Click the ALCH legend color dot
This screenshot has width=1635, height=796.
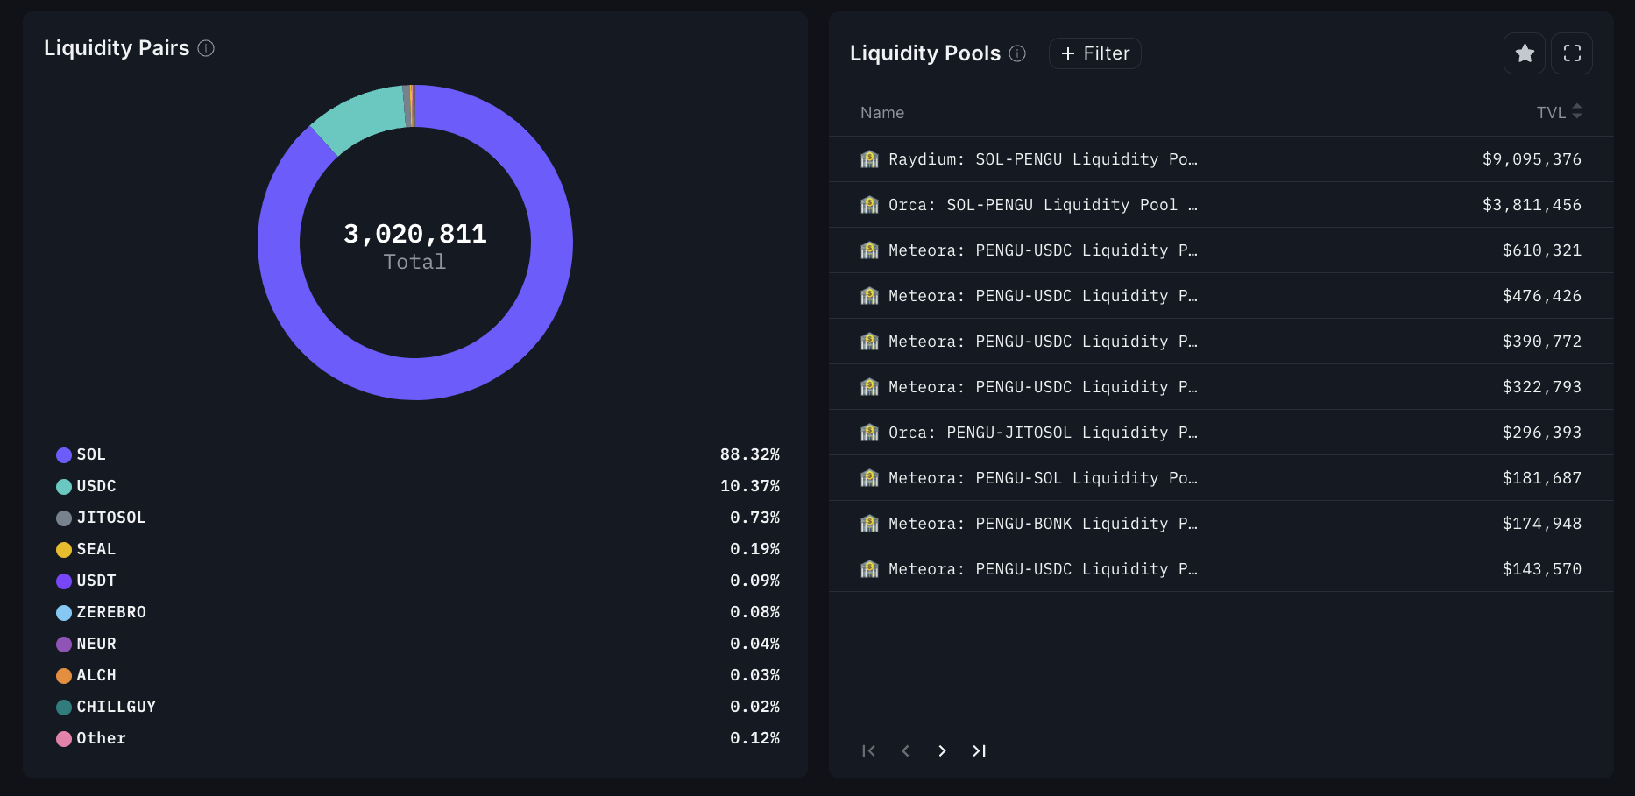tap(64, 676)
